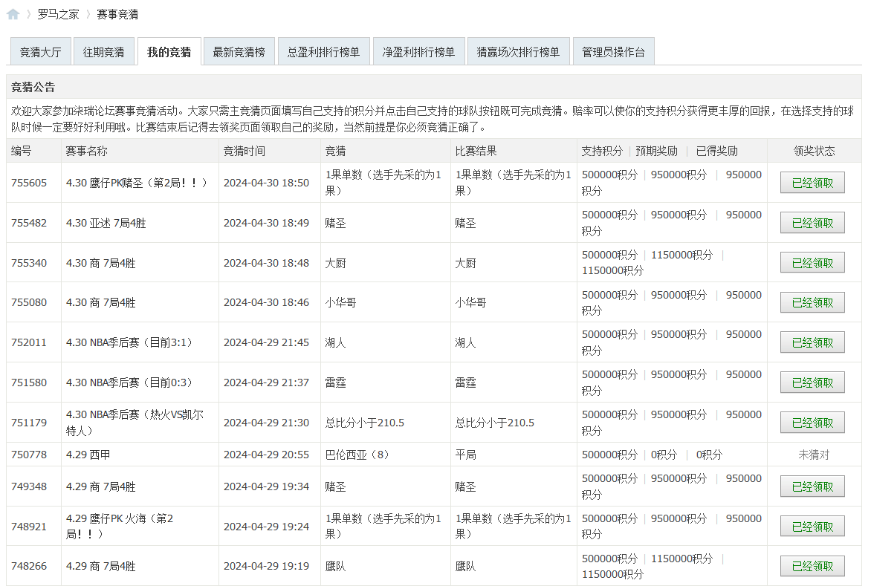Click 已经领取 button for entry 755340
Viewport: 871px width, 586px height.
click(x=812, y=263)
